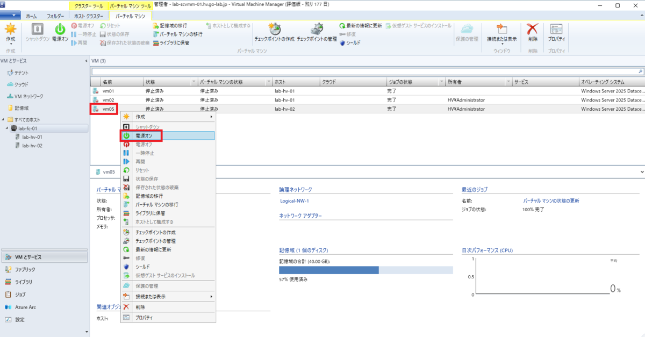
Task: Choose 最新の情報に更新 in context menu
Action: pos(168,249)
